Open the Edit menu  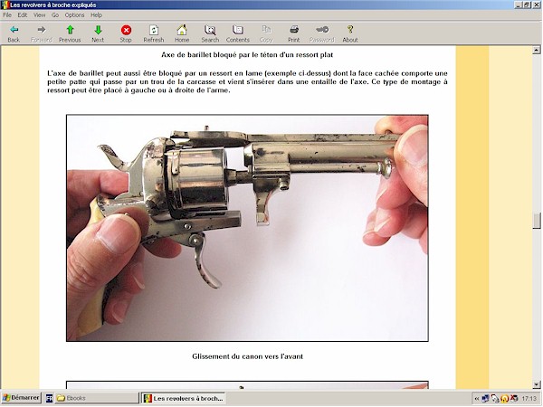[x=23, y=14]
